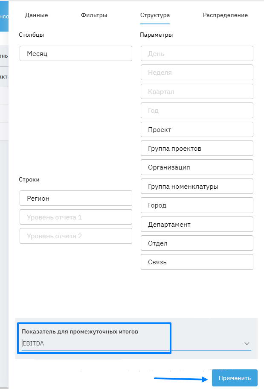
Task: Select the Регион row field
Action: click(x=76, y=199)
